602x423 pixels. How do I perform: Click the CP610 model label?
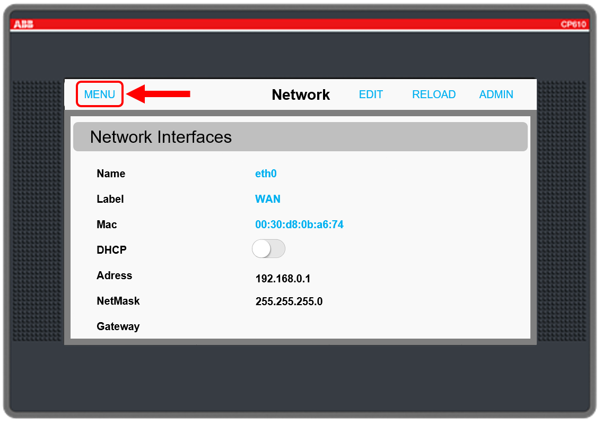pos(574,24)
